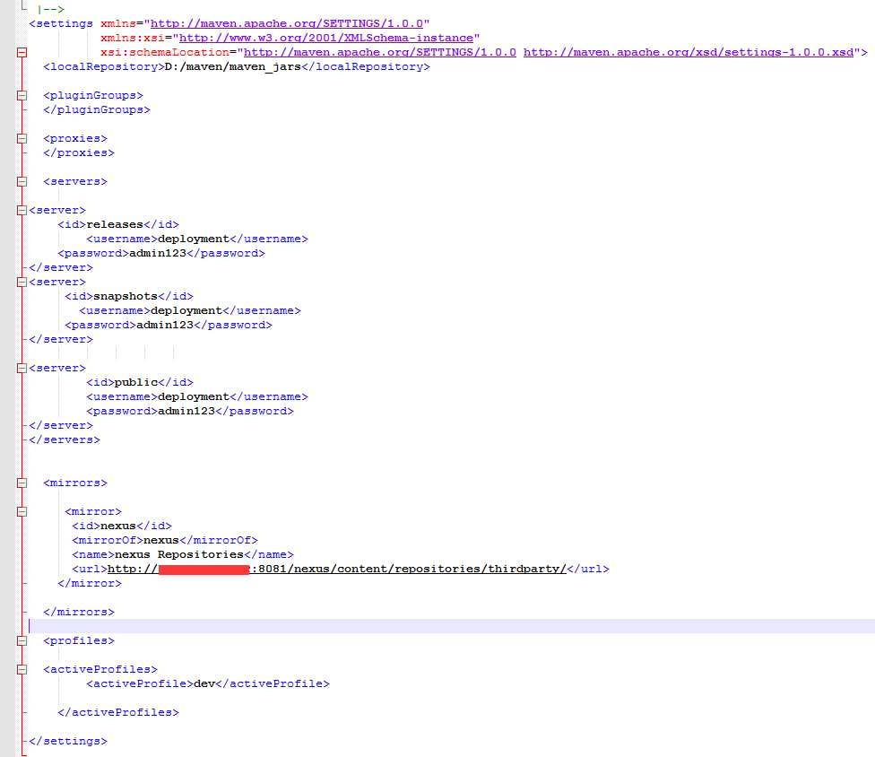Fold the nexus mirror element
Image resolution: width=875 pixels, height=757 pixels.
coord(22,511)
